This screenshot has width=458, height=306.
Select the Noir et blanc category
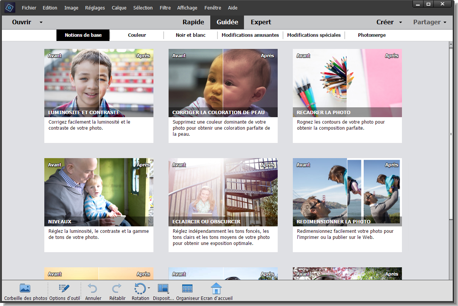tap(191, 35)
